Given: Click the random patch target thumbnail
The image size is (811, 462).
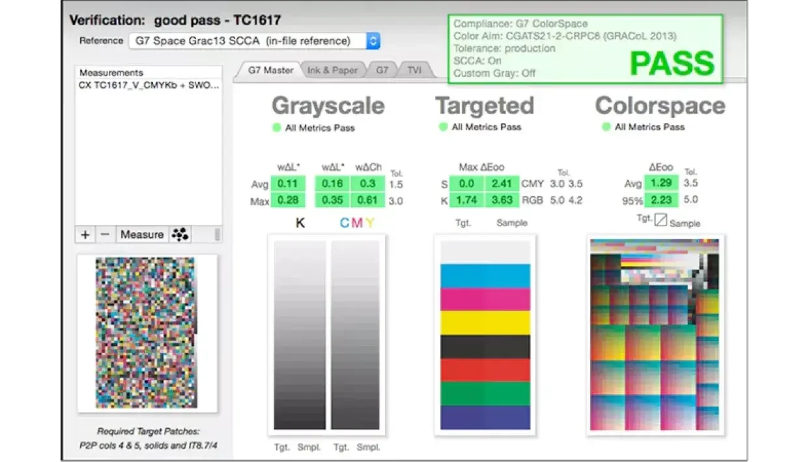Looking at the screenshot, I should click(147, 333).
